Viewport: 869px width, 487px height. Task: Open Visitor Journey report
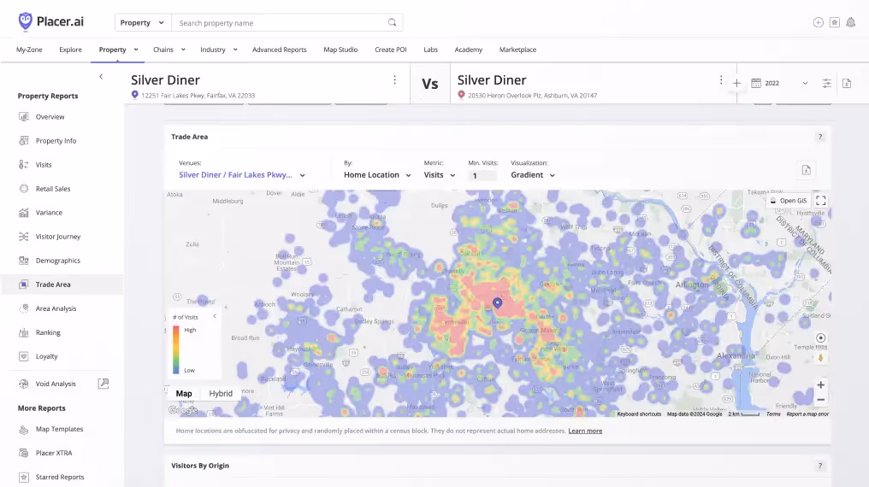[57, 237]
